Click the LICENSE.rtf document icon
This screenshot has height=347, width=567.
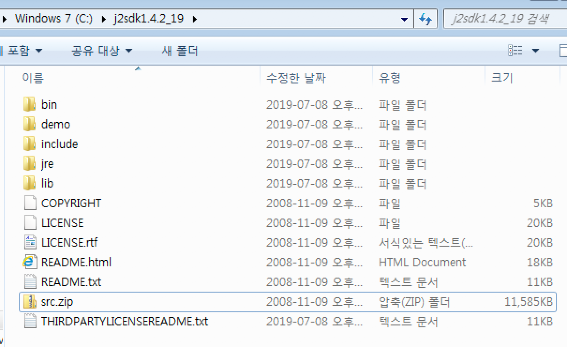30,242
